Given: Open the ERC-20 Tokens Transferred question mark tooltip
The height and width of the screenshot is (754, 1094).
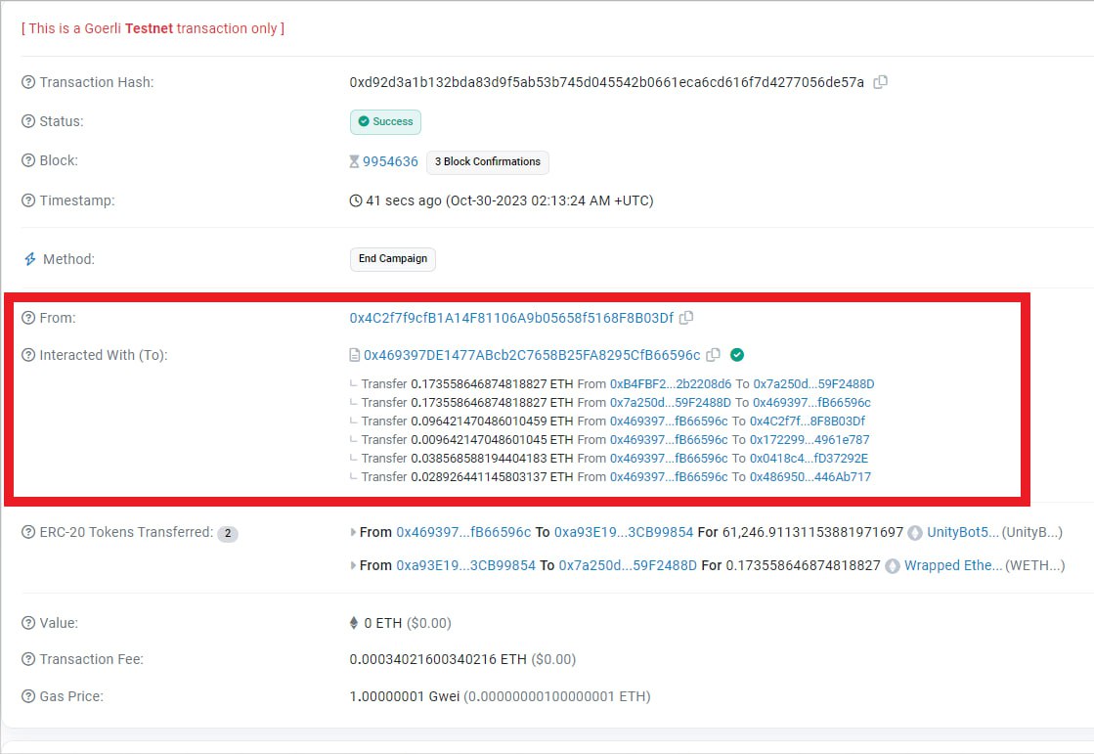Looking at the screenshot, I should (x=27, y=533).
